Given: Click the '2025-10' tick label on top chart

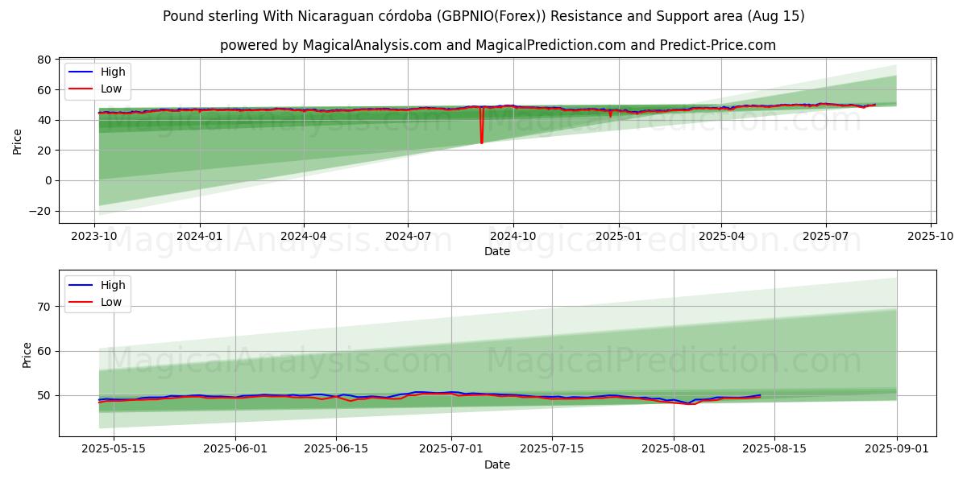Looking at the screenshot, I should click(x=932, y=237).
